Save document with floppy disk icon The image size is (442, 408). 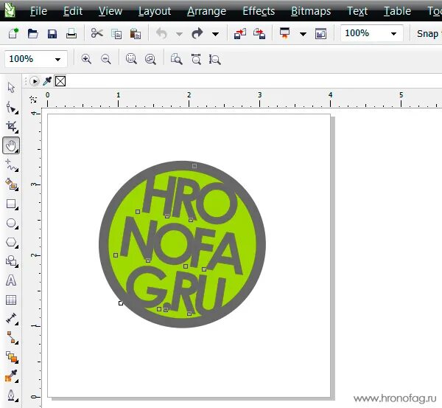pos(52,34)
